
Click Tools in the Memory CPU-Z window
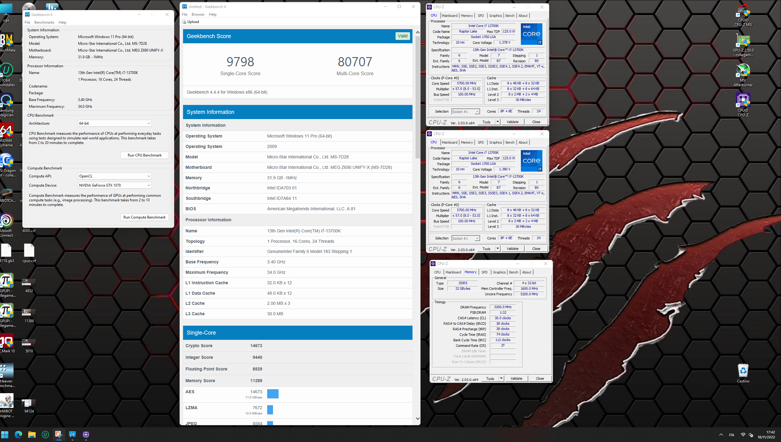pyautogui.click(x=490, y=378)
